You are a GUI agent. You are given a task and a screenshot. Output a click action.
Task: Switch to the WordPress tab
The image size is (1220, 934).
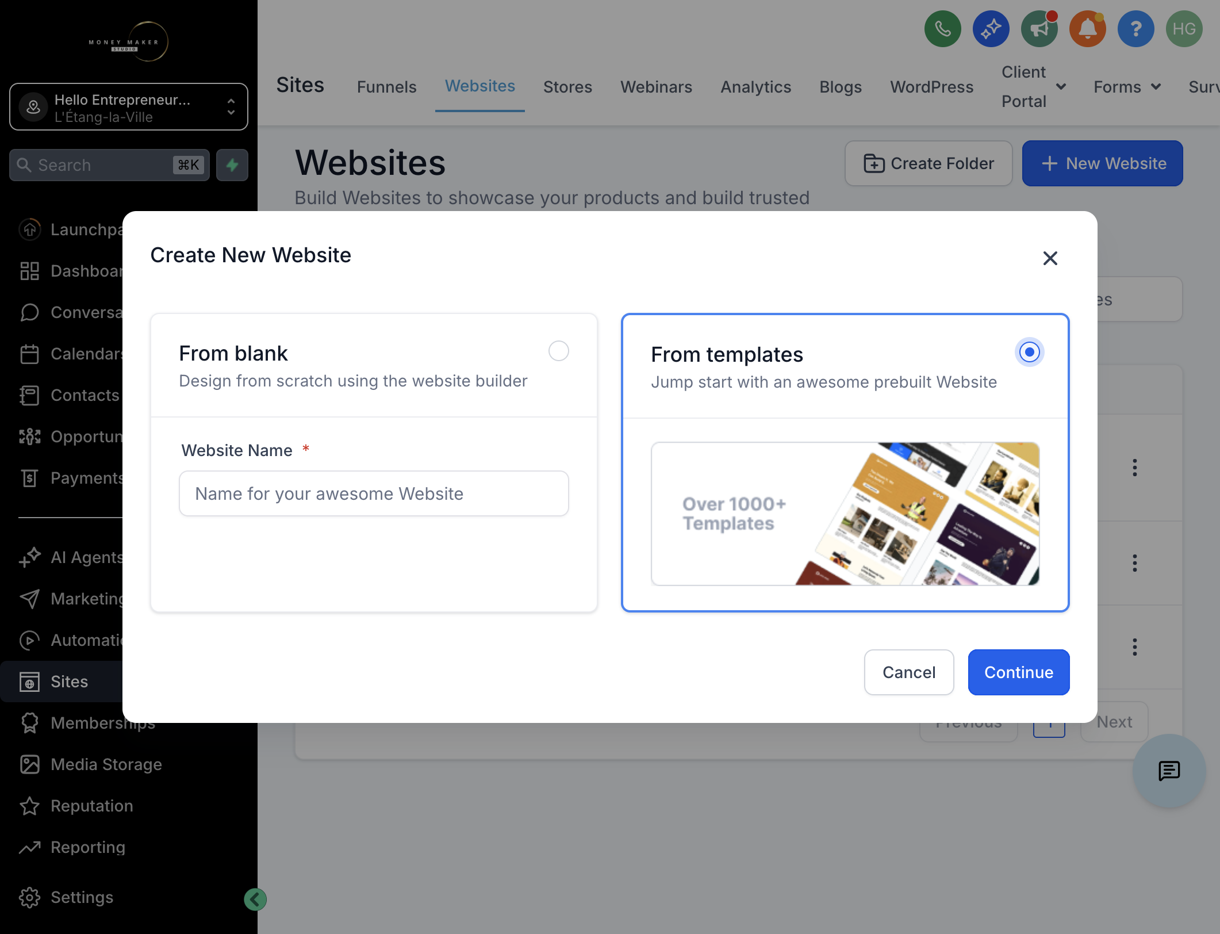pos(931,87)
